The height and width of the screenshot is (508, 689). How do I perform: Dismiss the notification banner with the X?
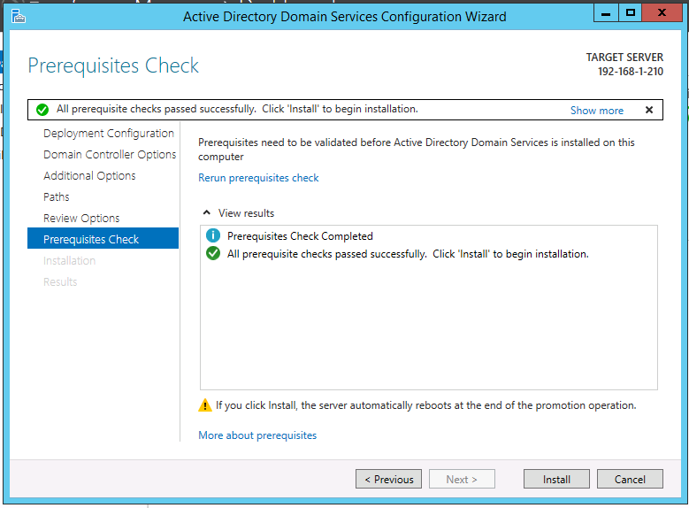point(649,110)
